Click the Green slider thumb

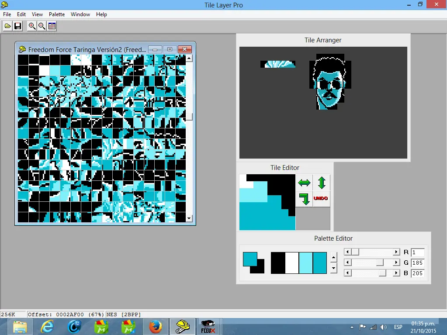click(x=380, y=262)
